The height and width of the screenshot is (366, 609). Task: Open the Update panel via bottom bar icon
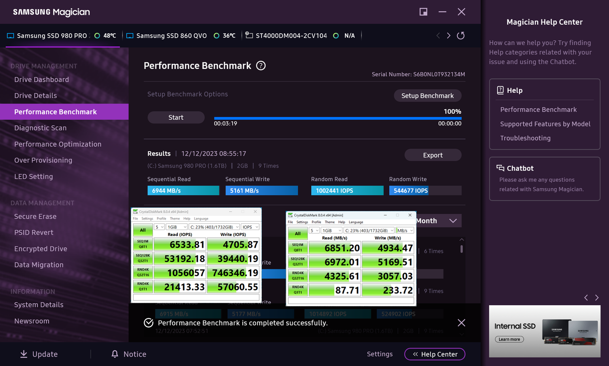[24, 354]
